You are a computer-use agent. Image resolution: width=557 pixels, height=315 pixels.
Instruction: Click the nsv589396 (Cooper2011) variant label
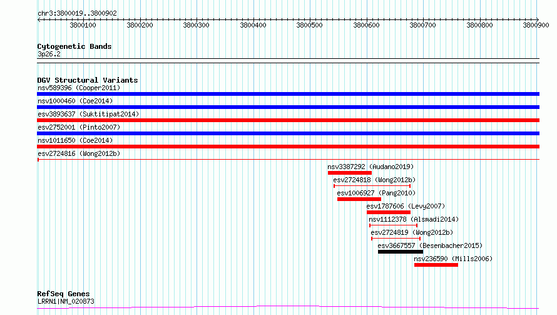pos(79,88)
